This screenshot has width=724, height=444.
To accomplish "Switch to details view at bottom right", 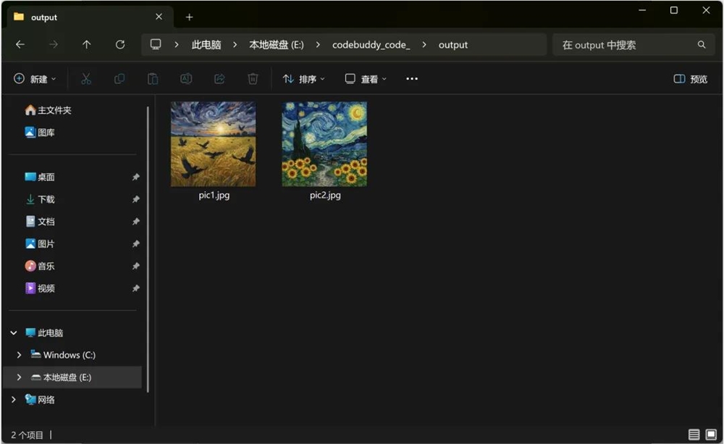I will (x=695, y=435).
